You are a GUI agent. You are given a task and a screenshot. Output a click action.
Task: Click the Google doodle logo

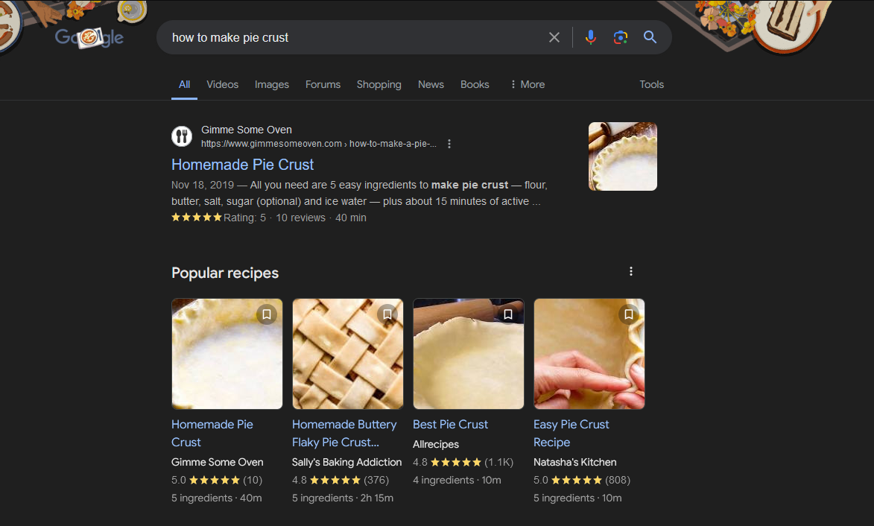[89, 37]
